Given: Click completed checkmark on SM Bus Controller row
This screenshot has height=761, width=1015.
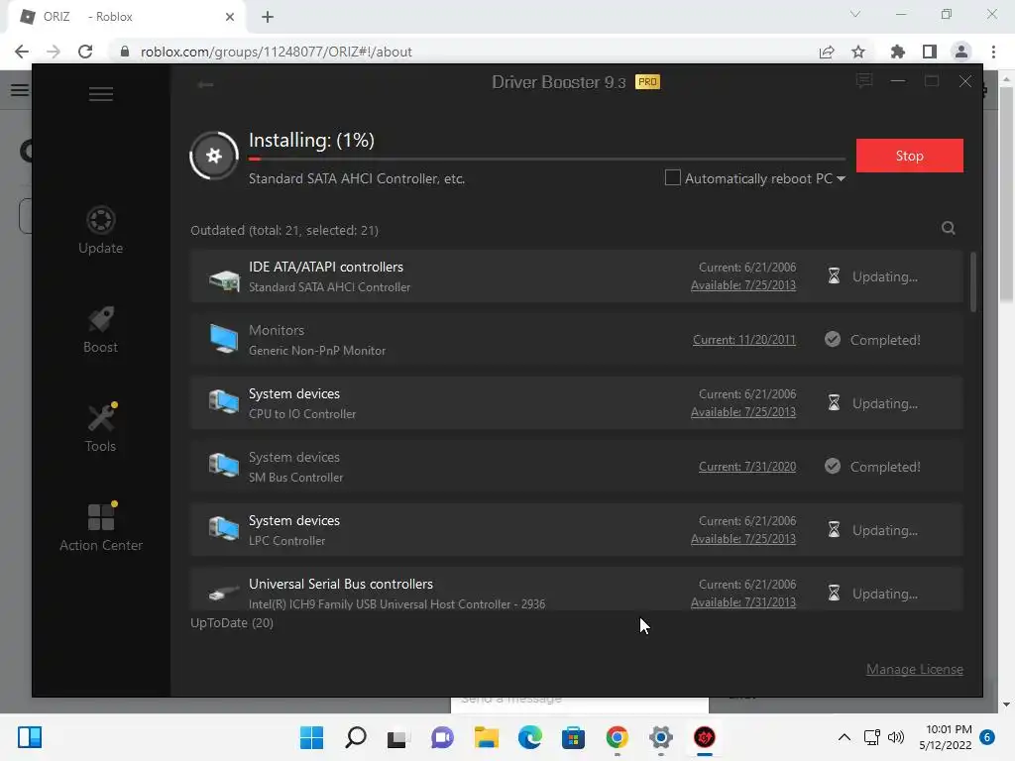Looking at the screenshot, I should (833, 466).
